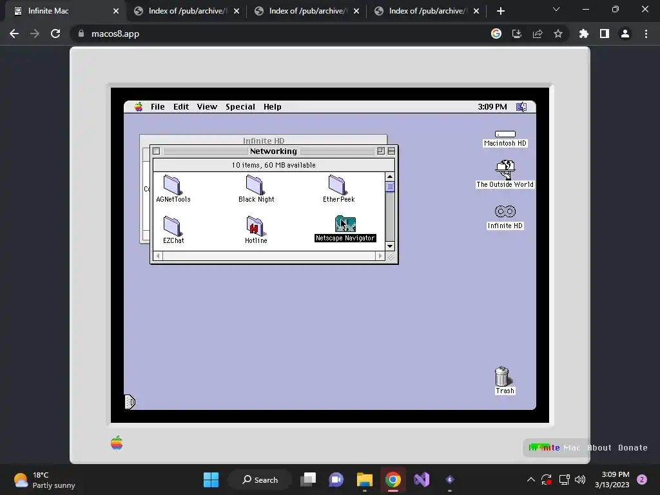Close the Infinite Mac browser tab
Viewport: 660px width, 495px height.
[x=116, y=11]
